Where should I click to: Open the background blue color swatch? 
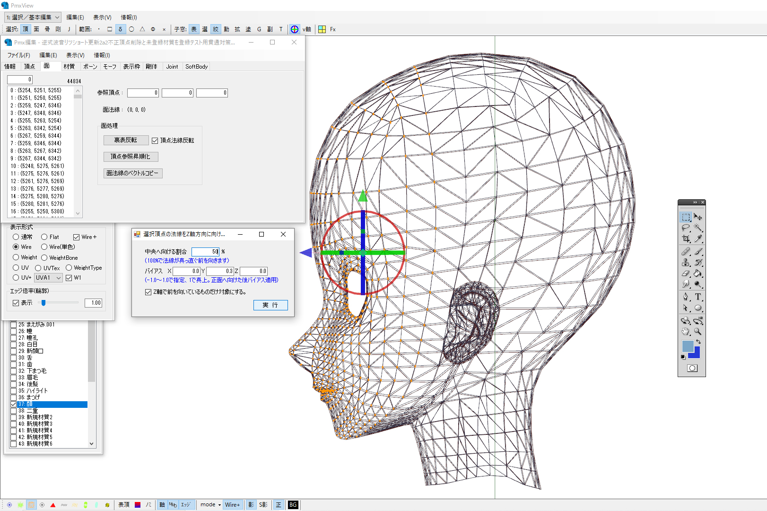tap(696, 354)
